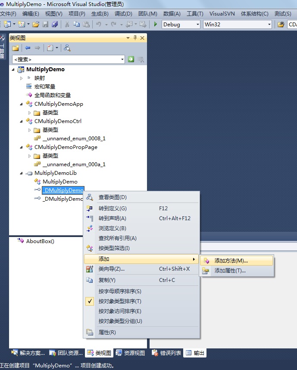
Task: Close the Class View panel
Action: point(142,38)
